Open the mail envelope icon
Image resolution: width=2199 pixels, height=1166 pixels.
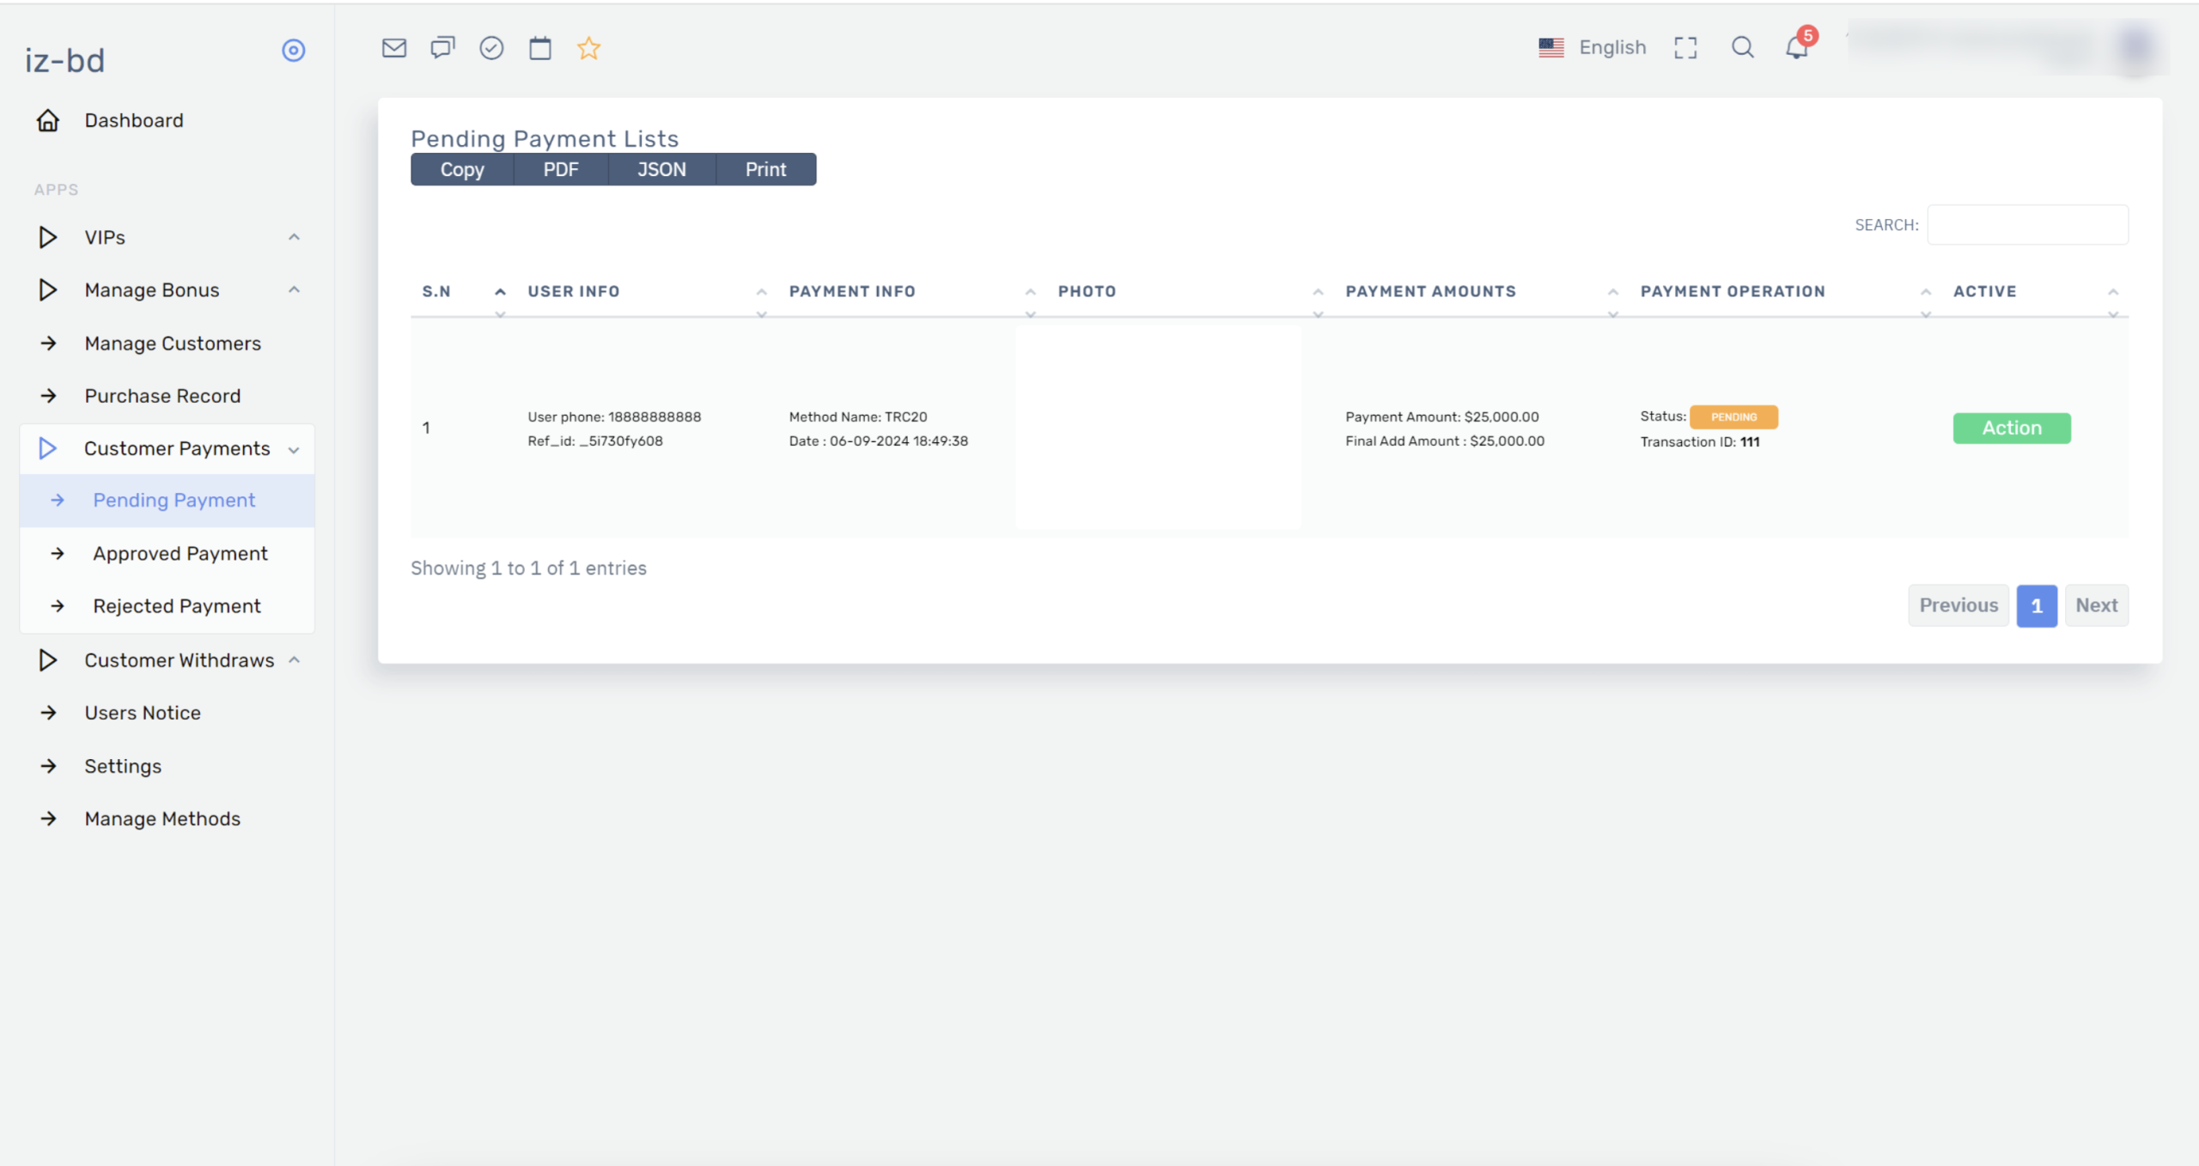click(393, 48)
